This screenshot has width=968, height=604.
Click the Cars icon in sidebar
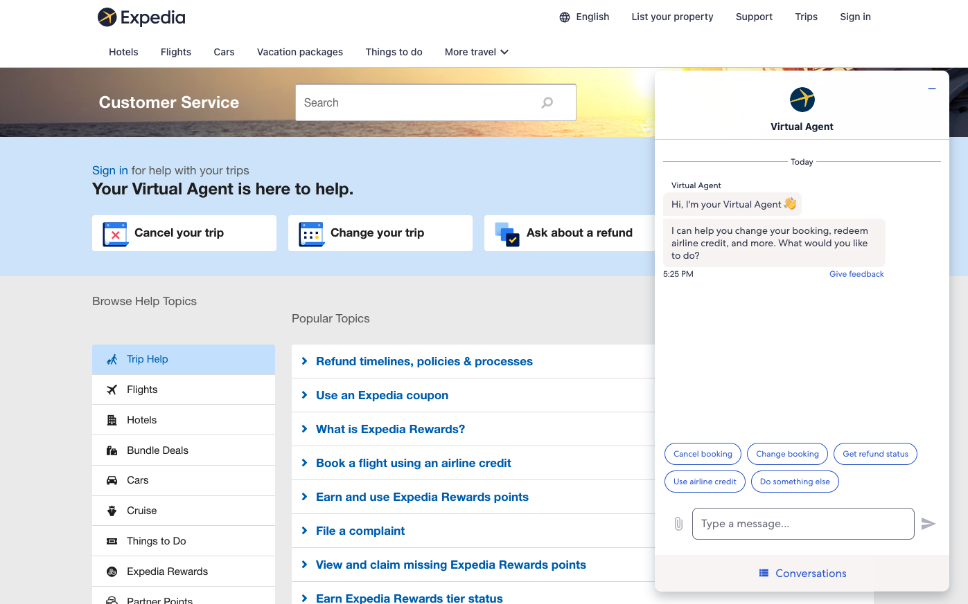[112, 480]
